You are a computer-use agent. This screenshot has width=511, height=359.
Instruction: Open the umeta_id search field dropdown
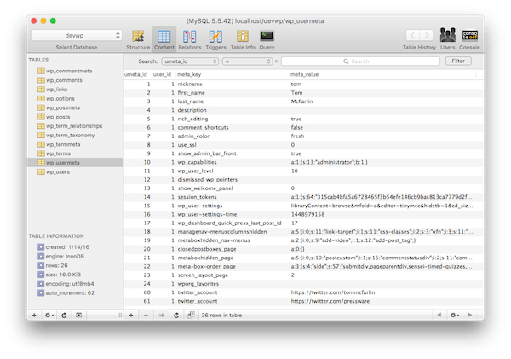coord(190,61)
